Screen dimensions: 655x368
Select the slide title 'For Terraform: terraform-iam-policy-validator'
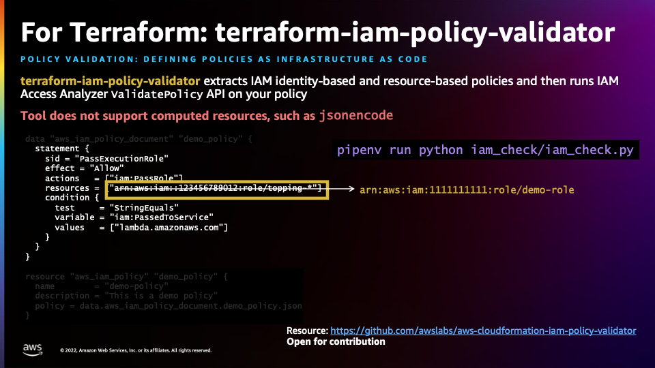pyautogui.click(x=317, y=32)
